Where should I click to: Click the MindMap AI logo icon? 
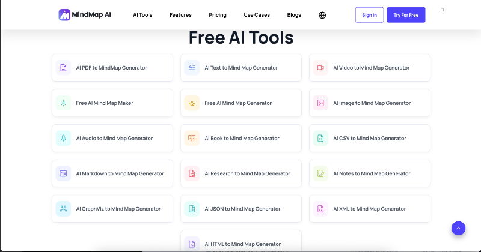pos(64,15)
